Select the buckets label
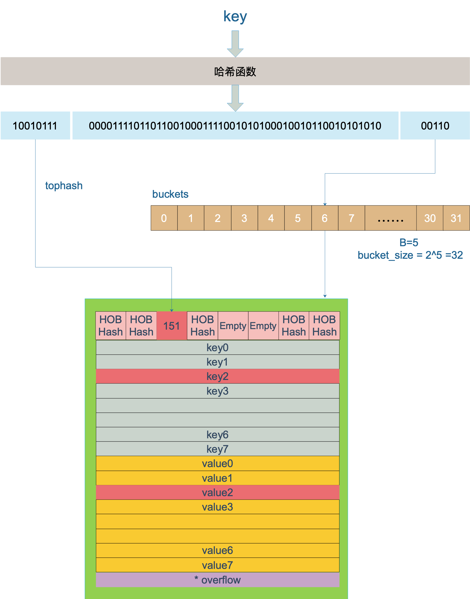 coord(170,194)
